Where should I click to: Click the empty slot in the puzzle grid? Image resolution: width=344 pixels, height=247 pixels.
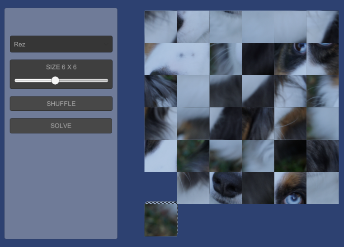pos(160,188)
